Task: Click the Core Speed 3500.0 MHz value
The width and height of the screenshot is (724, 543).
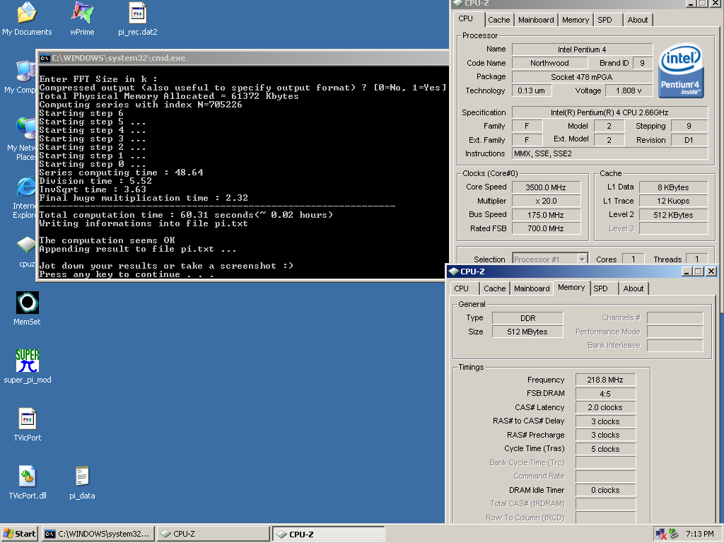Action: tap(546, 187)
